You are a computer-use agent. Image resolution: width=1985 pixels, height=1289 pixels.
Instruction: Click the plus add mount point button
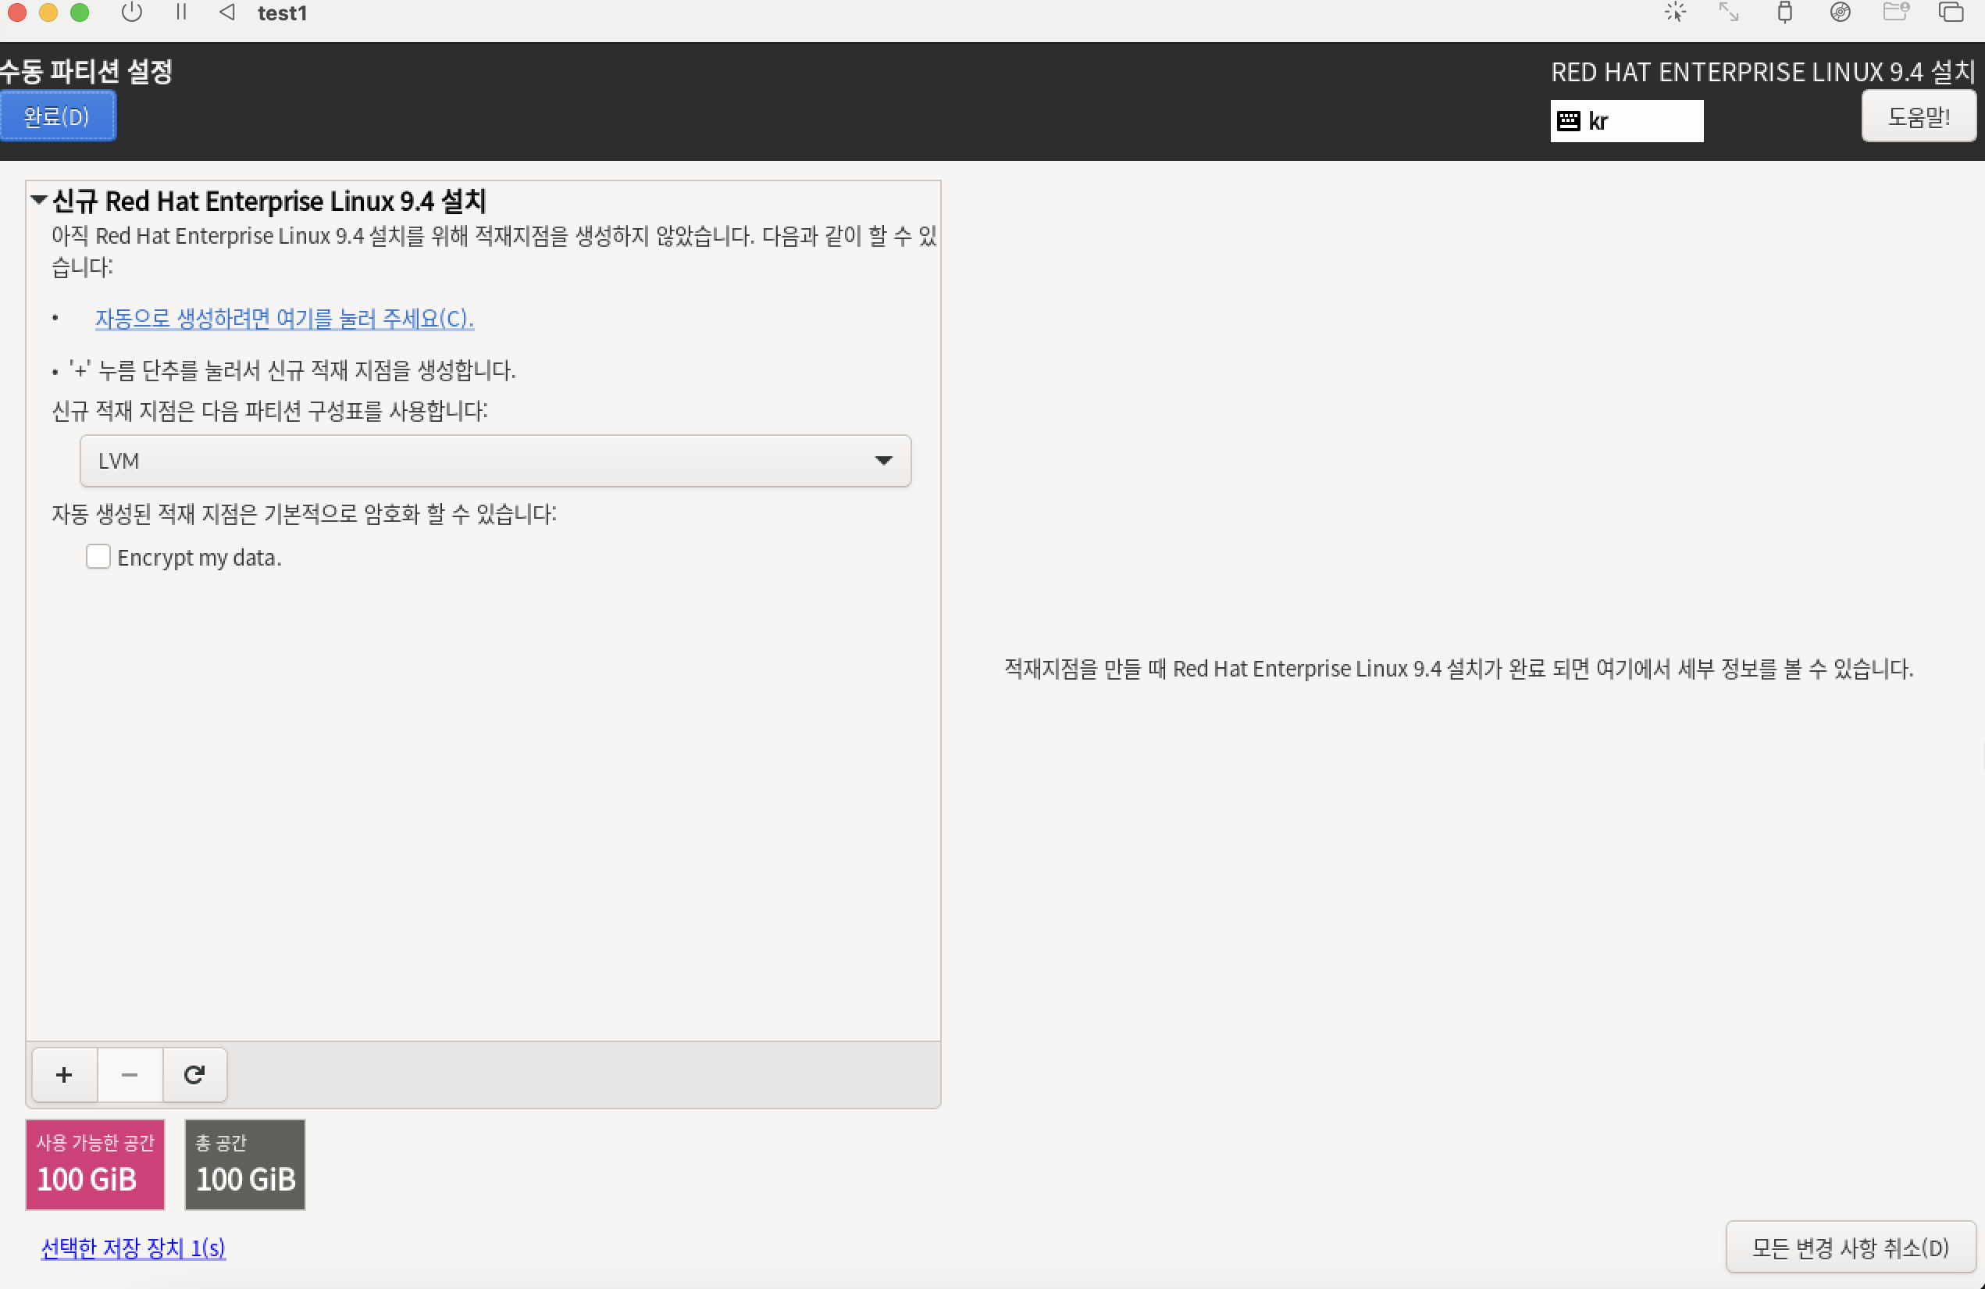tap(64, 1073)
